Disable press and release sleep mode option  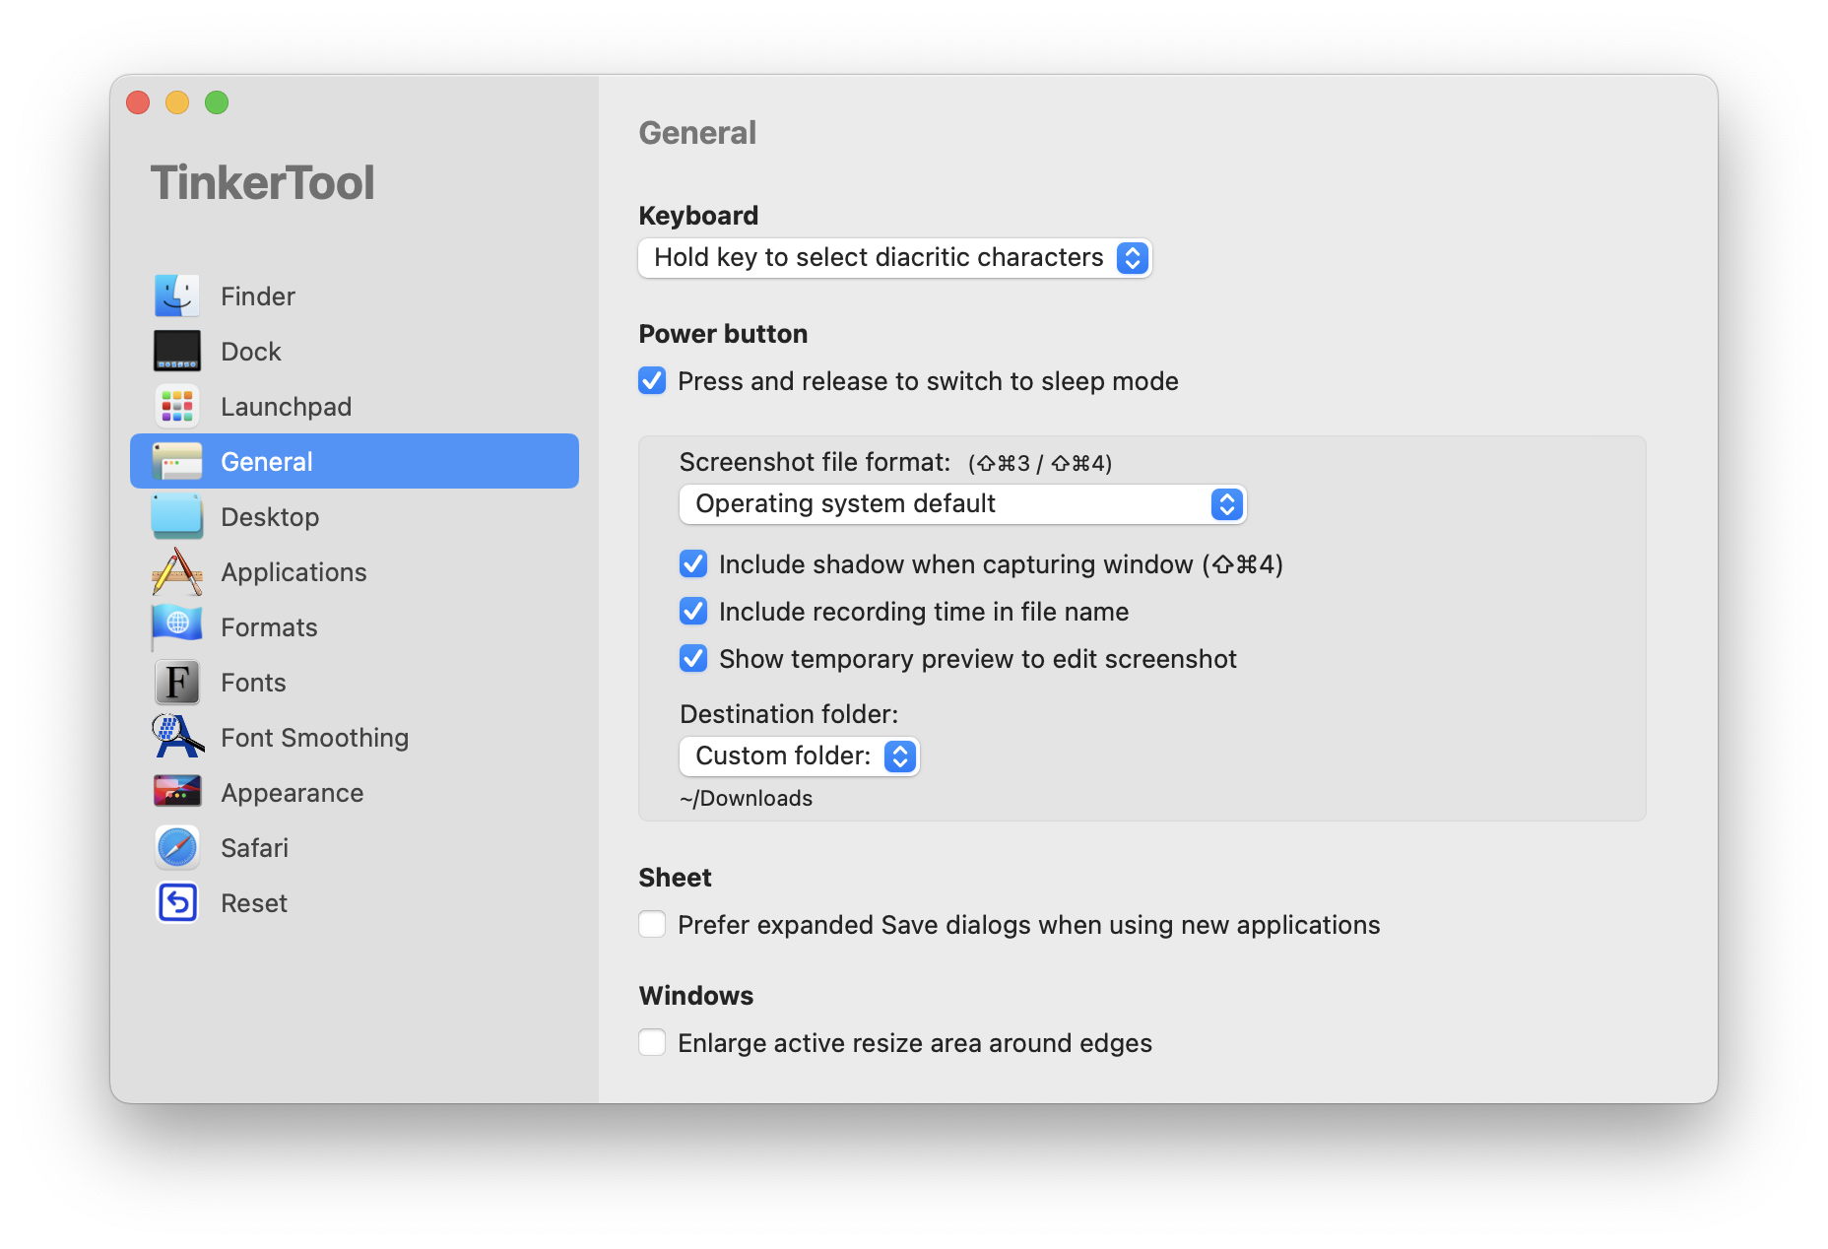tap(652, 381)
